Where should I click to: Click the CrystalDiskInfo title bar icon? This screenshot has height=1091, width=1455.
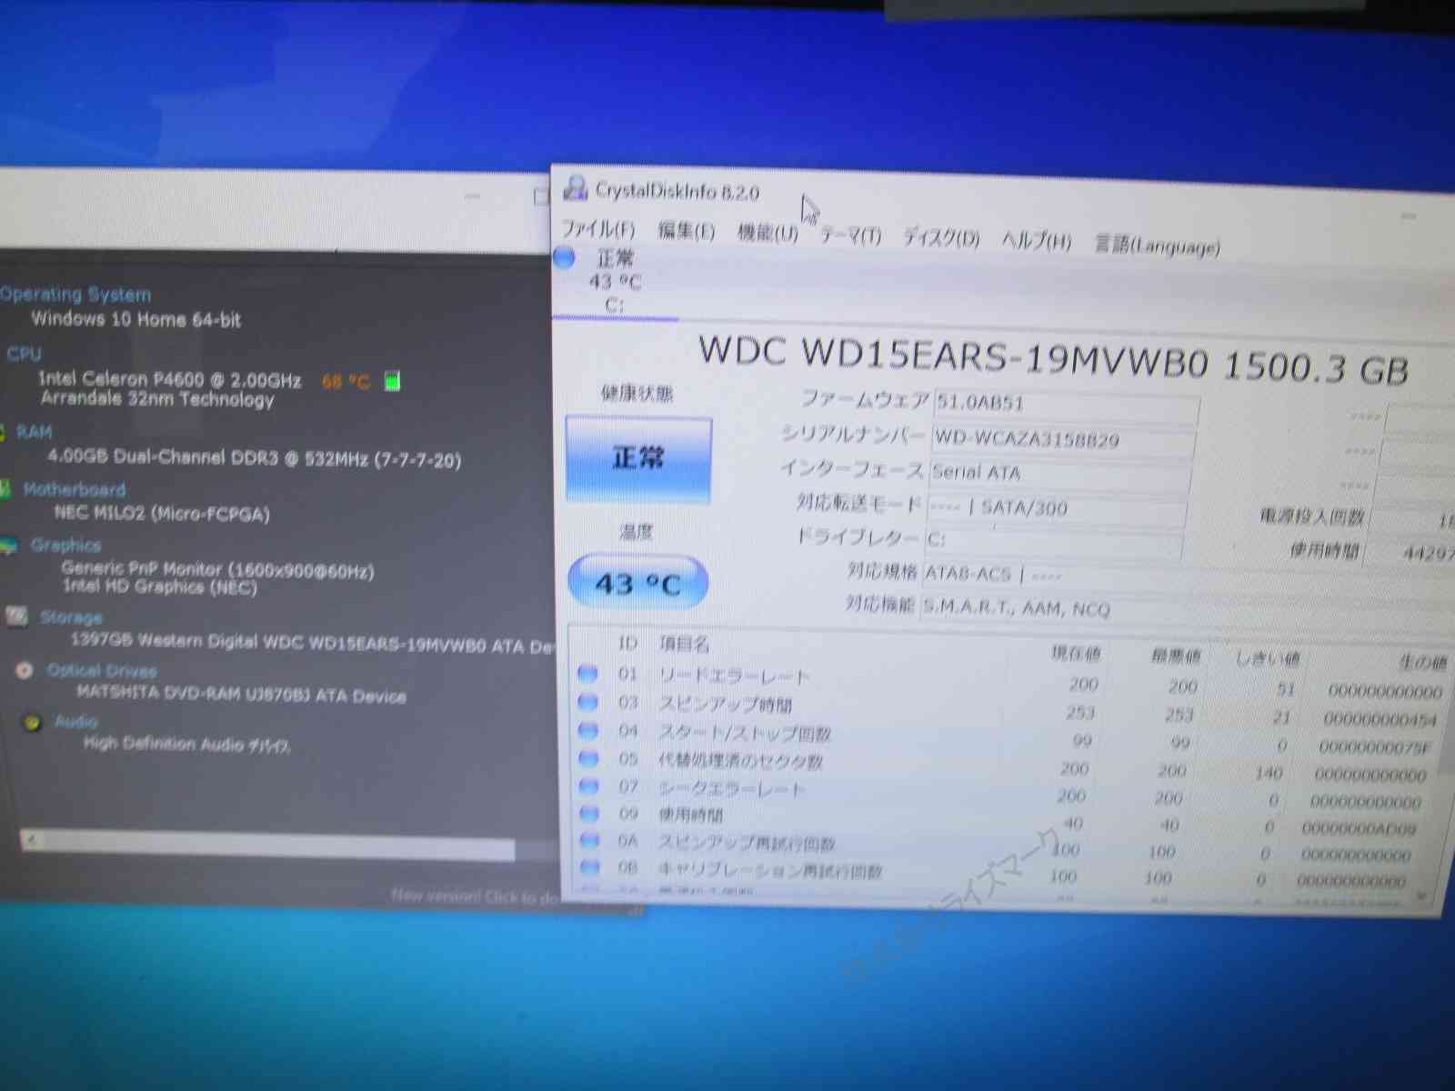point(575,188)
